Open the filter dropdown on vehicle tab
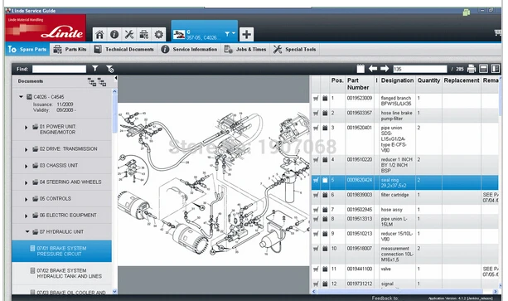 point(230,34)
